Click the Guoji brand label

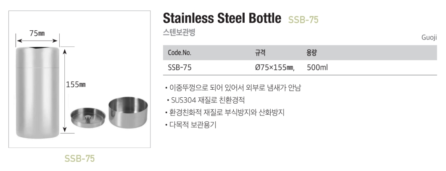tap(429, 38)
